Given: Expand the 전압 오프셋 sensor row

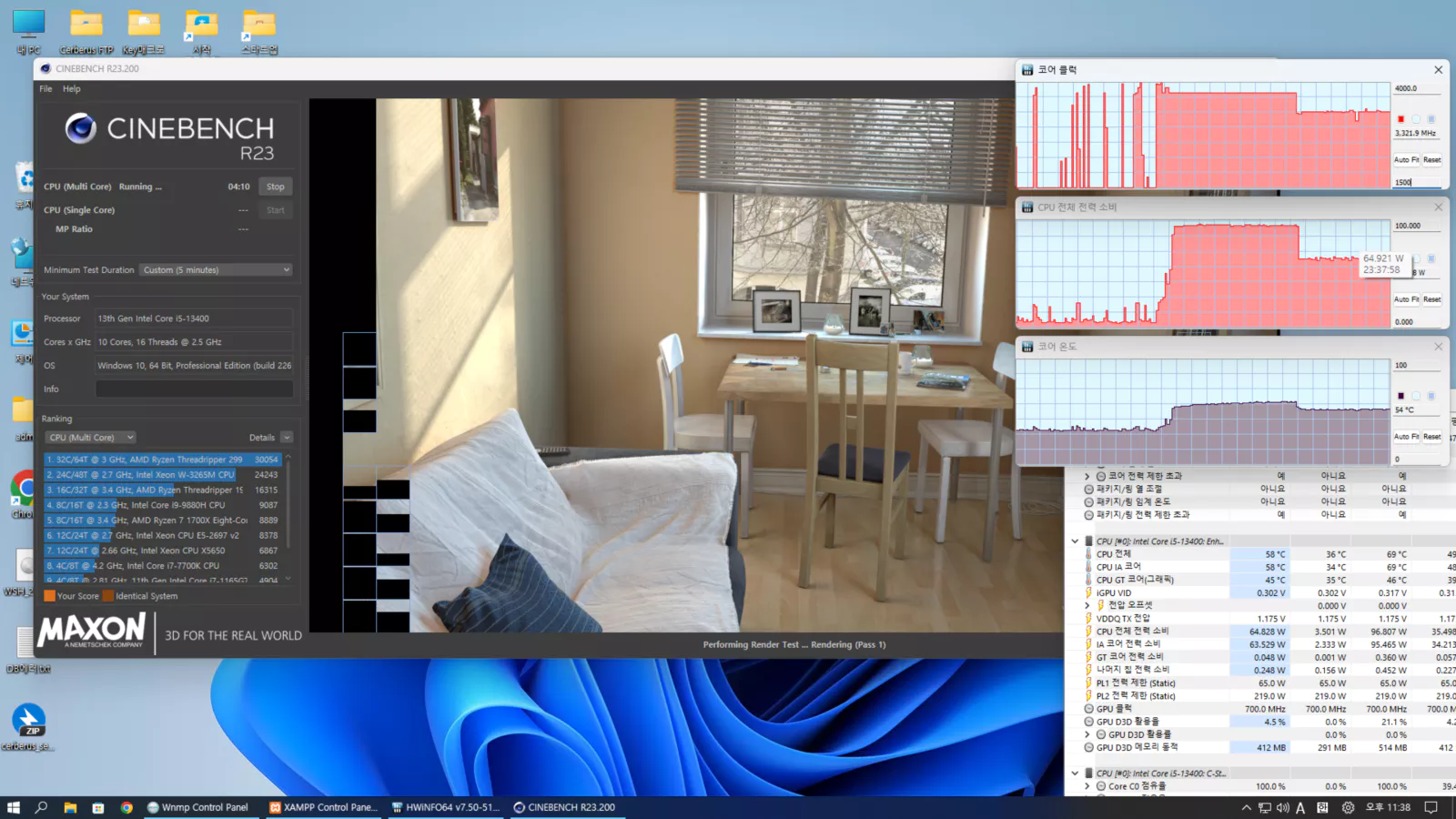Looking at the screenshot, I should pos(1087,605).
